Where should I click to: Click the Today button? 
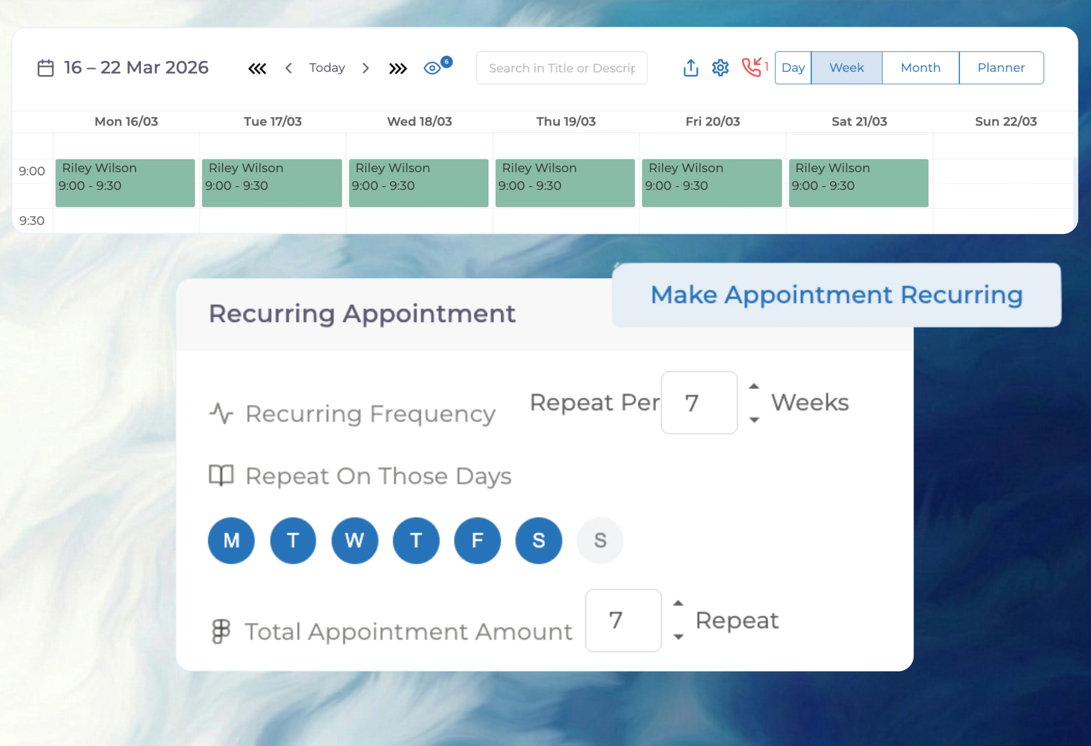[327, 68]
